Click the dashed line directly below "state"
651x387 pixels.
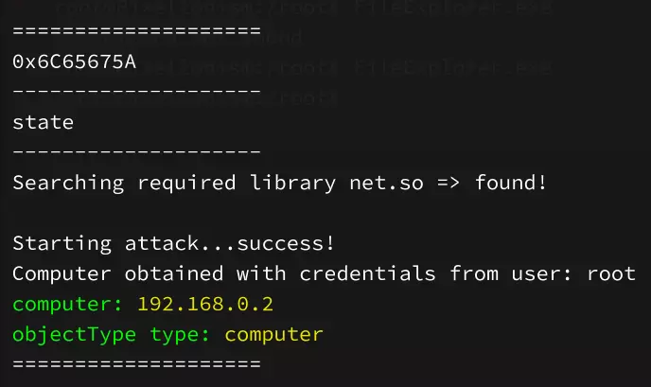coord(136,152)
